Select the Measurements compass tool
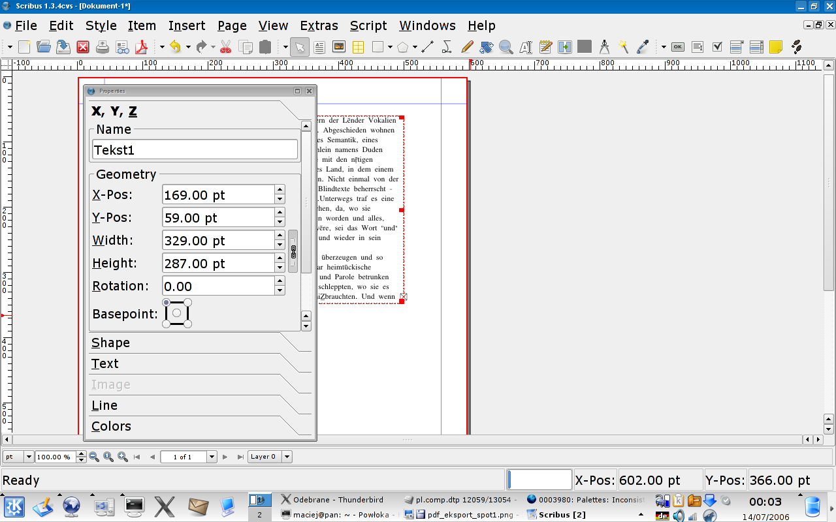The width and height of the screenshot is (836, 522). coord(604,47)
